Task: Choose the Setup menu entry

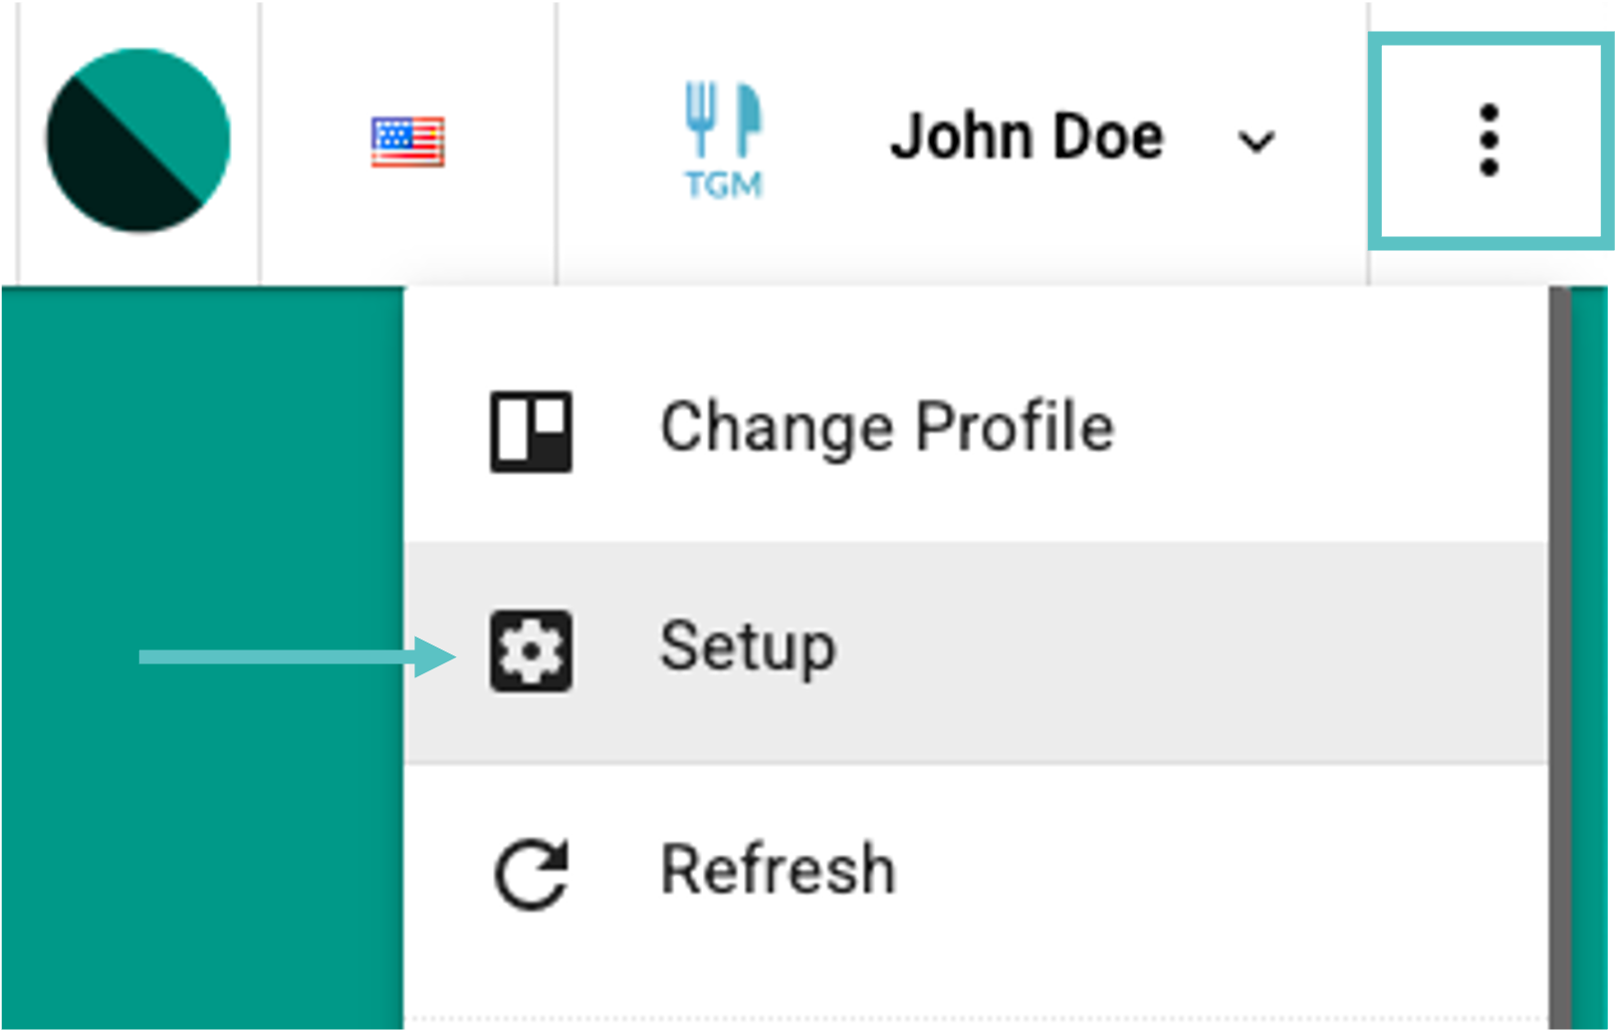Action: click(x=748, y=648)
